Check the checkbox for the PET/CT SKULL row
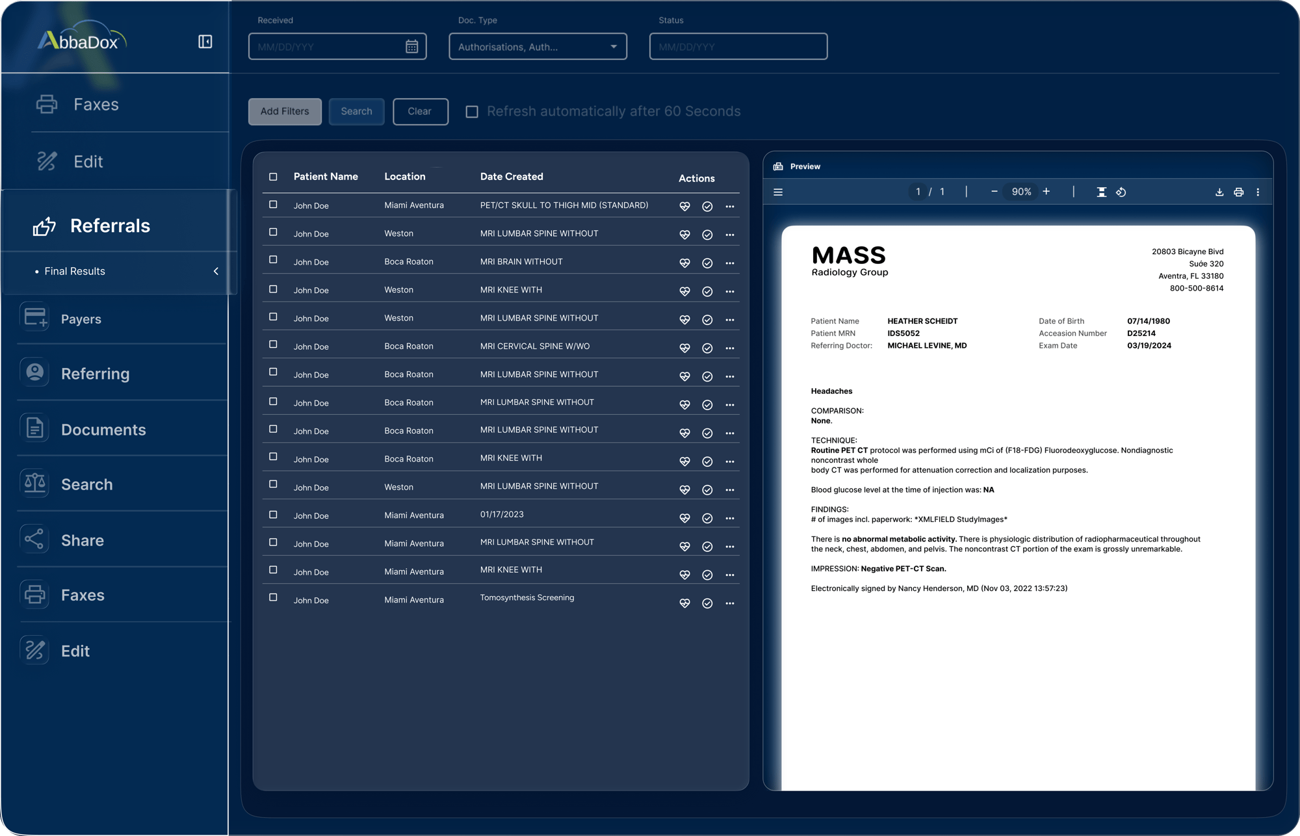This screenshot has width=1300, height=836. click(x=273, y=203)
